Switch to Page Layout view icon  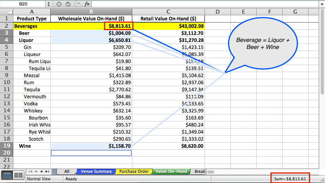[x=18, y=175]
